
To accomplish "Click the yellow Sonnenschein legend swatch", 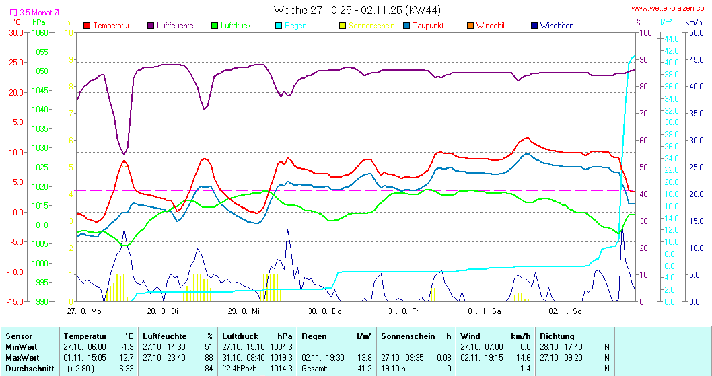I will point(343,26).
